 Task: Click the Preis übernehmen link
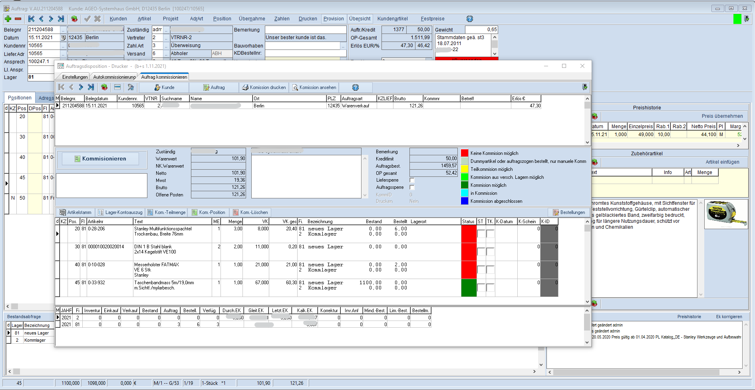tap(722, 116)
